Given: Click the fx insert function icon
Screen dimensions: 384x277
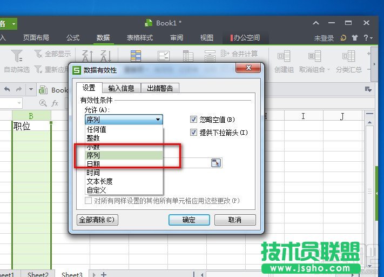Looking at the screenshot, I should 55,103.
